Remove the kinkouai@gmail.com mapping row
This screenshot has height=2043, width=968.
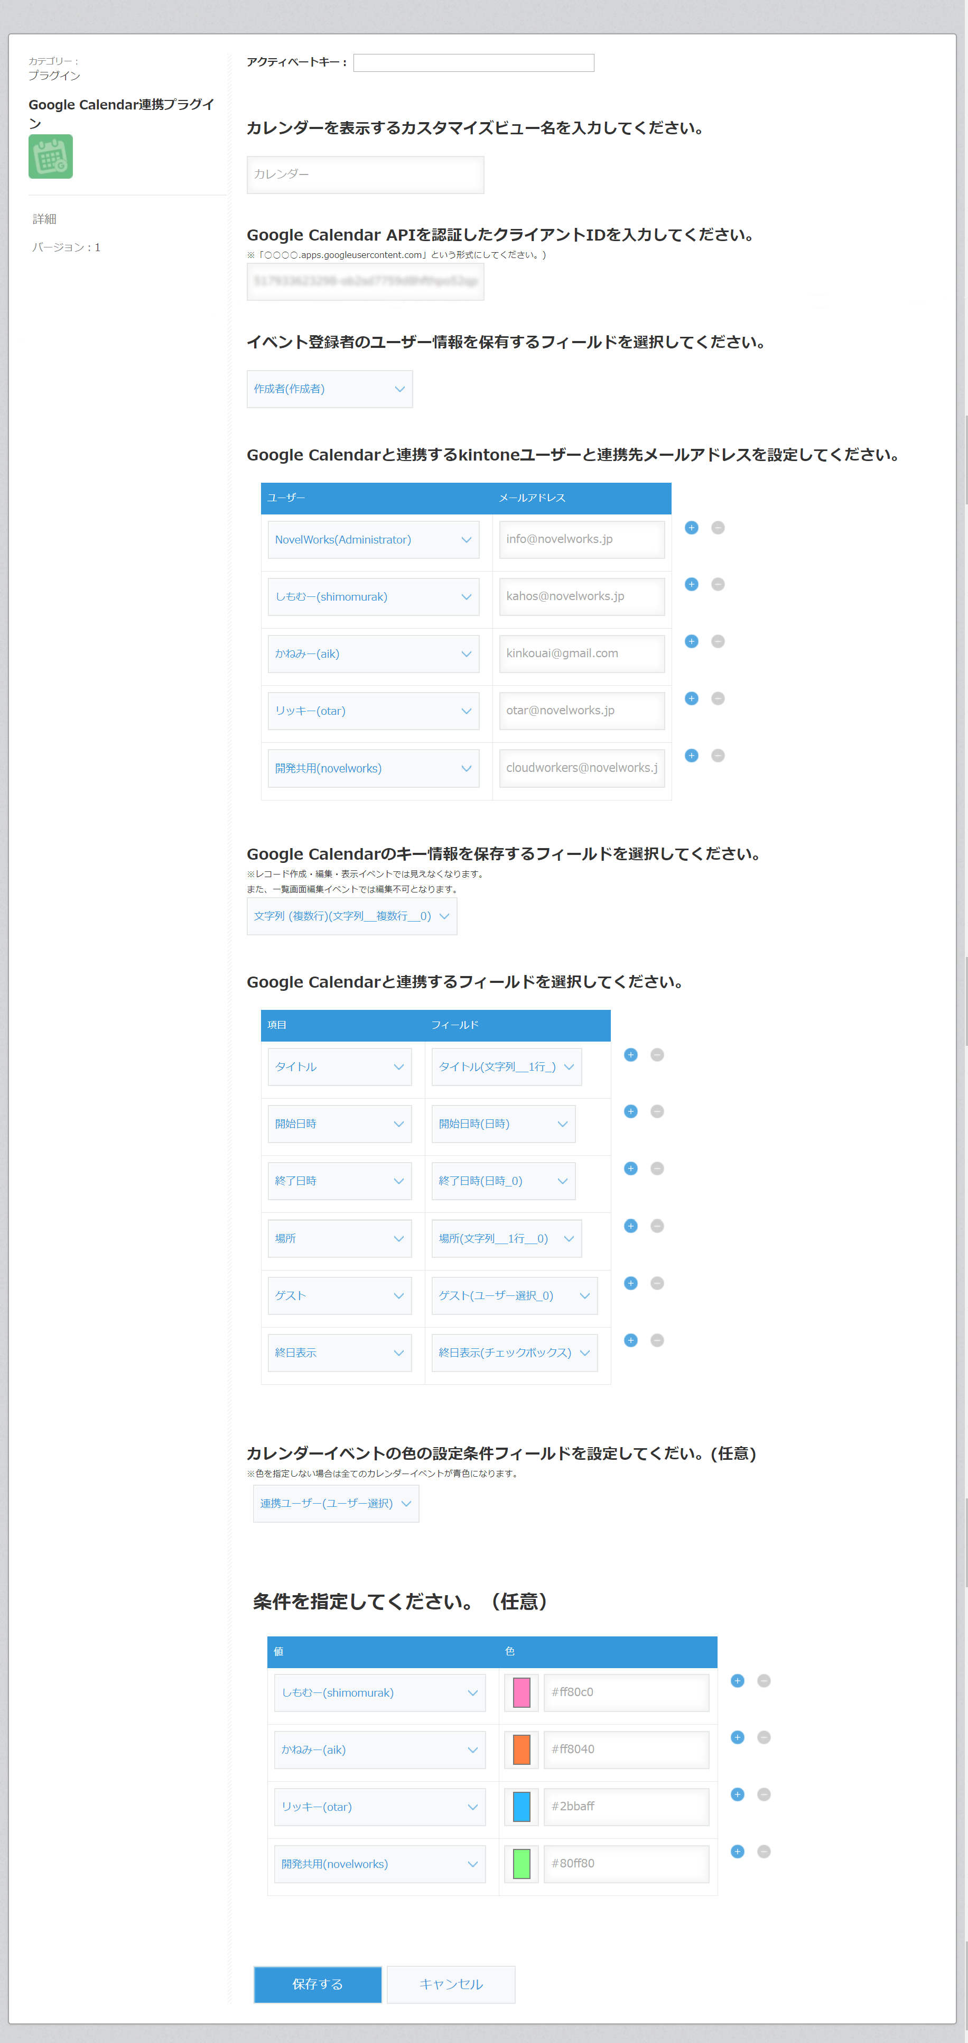click(718, 642)
